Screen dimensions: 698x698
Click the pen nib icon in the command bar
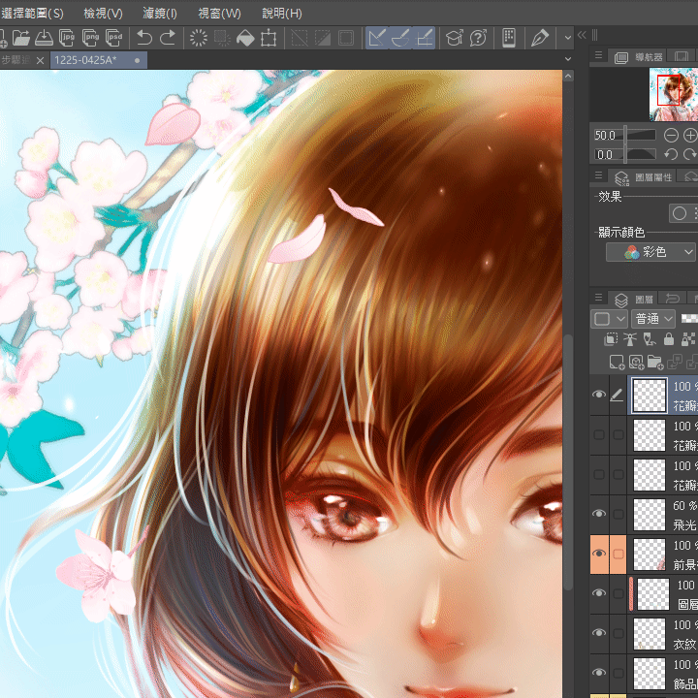[540, 38]
